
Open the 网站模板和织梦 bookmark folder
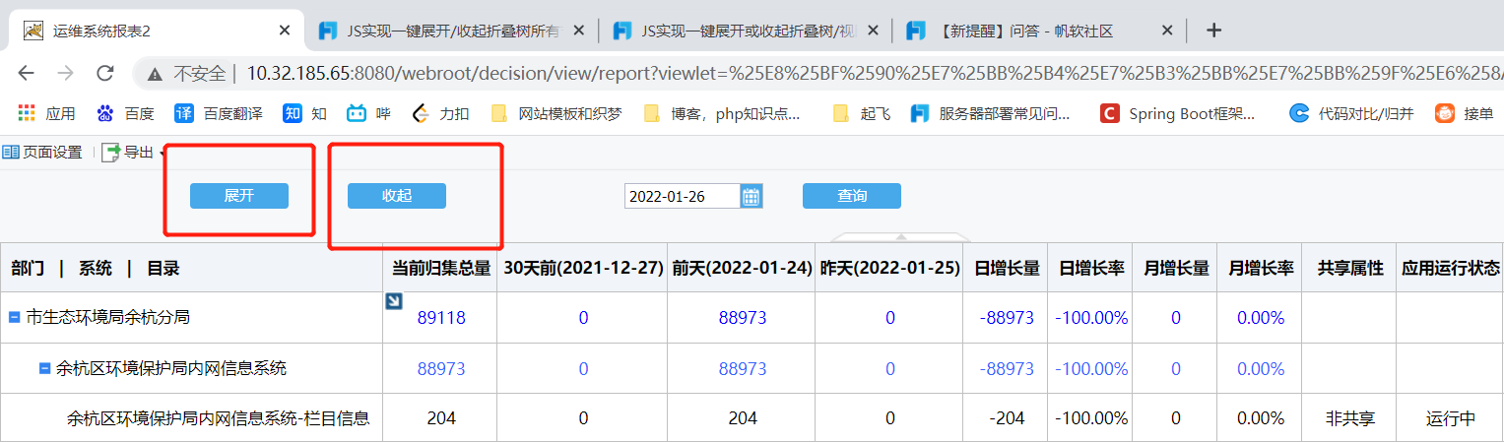pos(556,113)
